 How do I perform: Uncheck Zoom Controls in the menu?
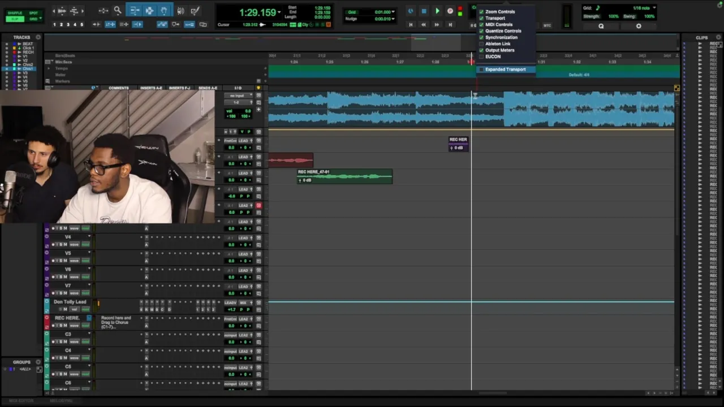coord(500,11)
